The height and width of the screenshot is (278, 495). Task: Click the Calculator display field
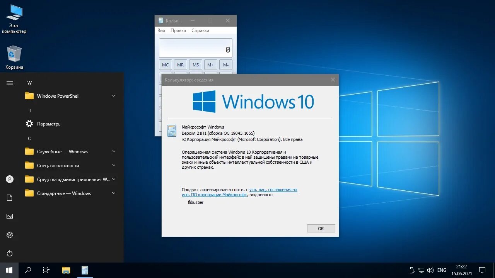(x=196, y=48)
